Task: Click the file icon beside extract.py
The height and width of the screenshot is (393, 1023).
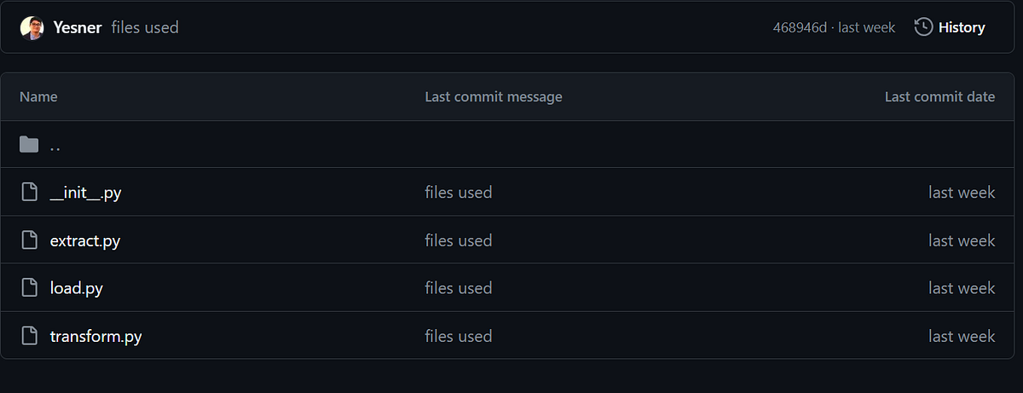Action: tap(30, 240)
